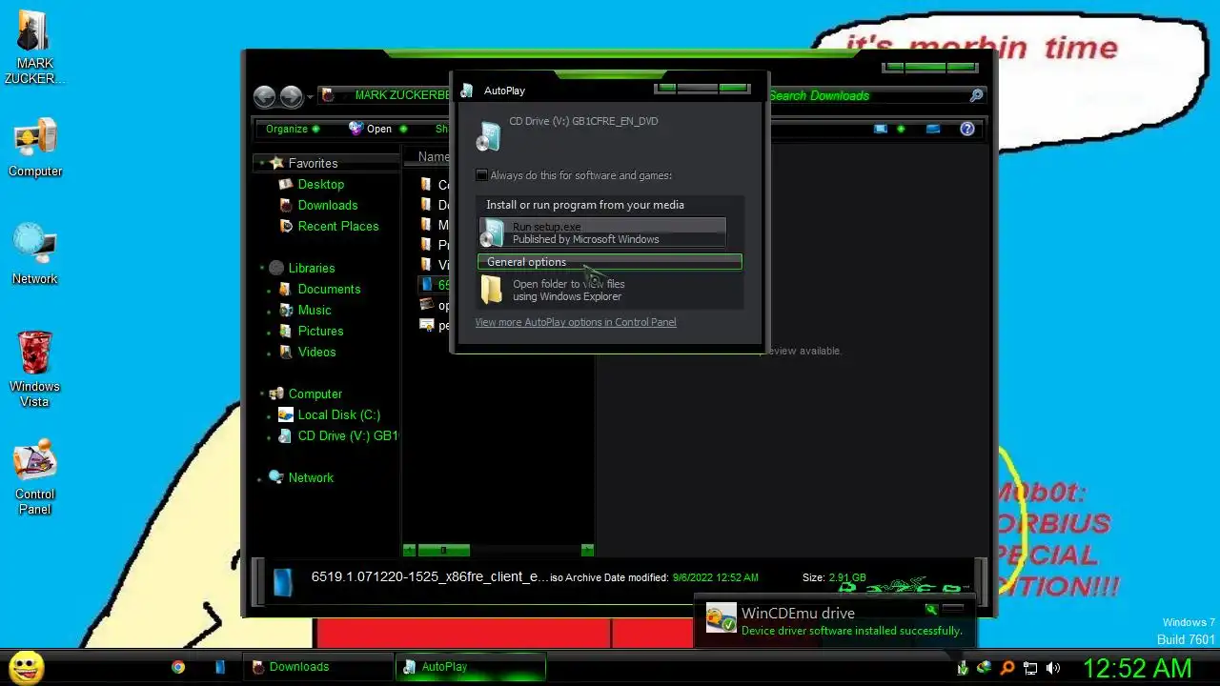
Task: Select Downloads under Favorites
Action: tap(327, 205)
